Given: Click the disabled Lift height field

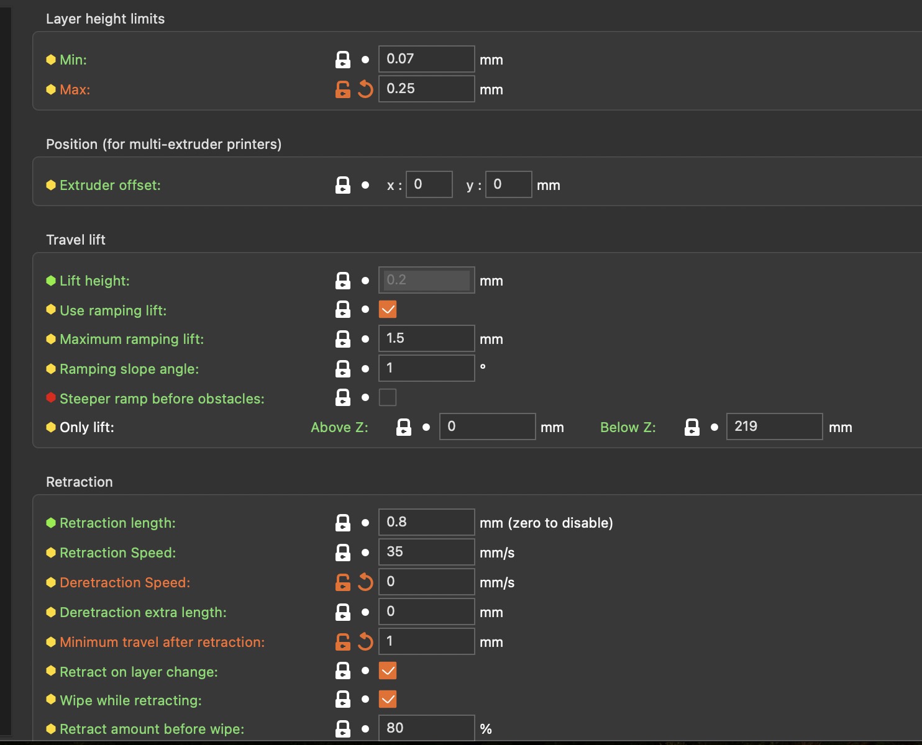Looking at the screenshot, I should pyautogui.click(x=427, y=280).
